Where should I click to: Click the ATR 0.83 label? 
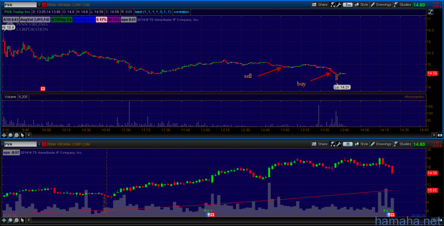pos(11,19)
